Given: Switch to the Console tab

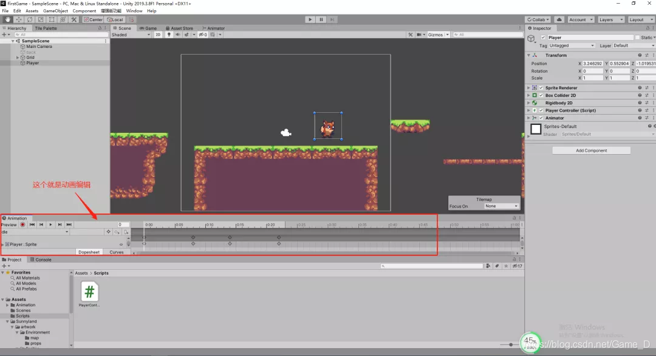Looking at the screenshot, I should tap(41, 260).
